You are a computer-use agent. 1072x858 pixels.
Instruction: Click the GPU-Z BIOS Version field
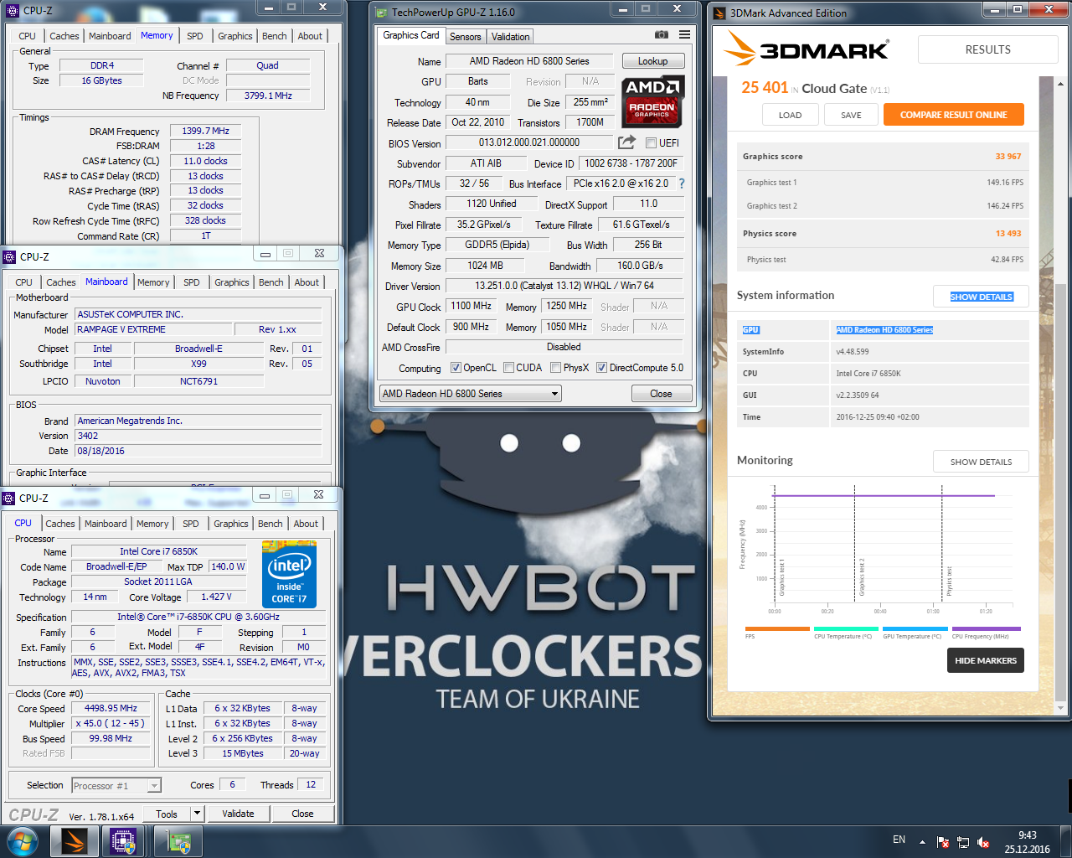(529, 142)
